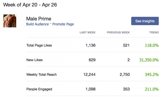Follow the Build Audience link

[x=38, y=24]
